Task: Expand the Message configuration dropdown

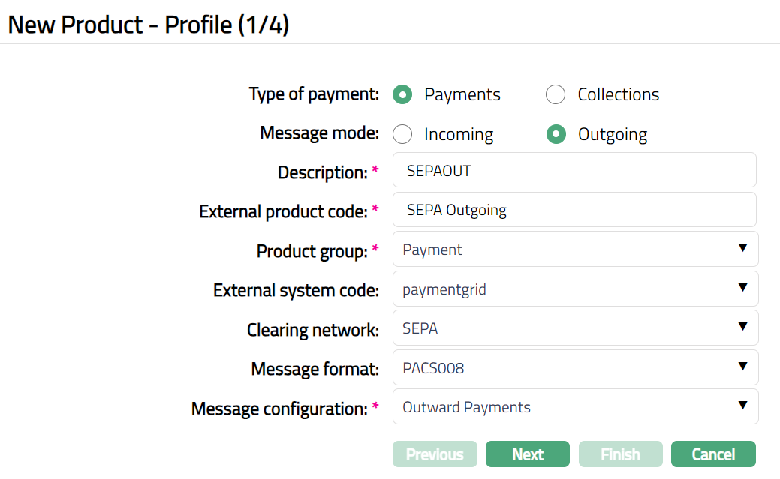Action: click(x=574, y=407)
